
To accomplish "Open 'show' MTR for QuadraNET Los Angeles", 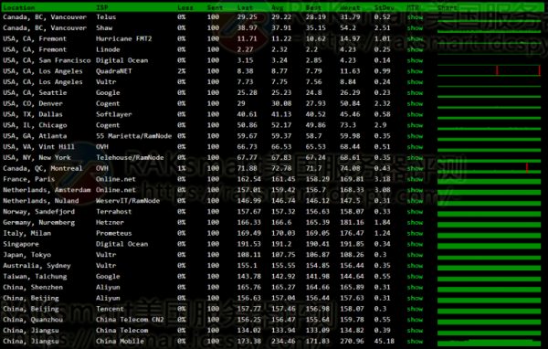I will (x=415, y=71).
